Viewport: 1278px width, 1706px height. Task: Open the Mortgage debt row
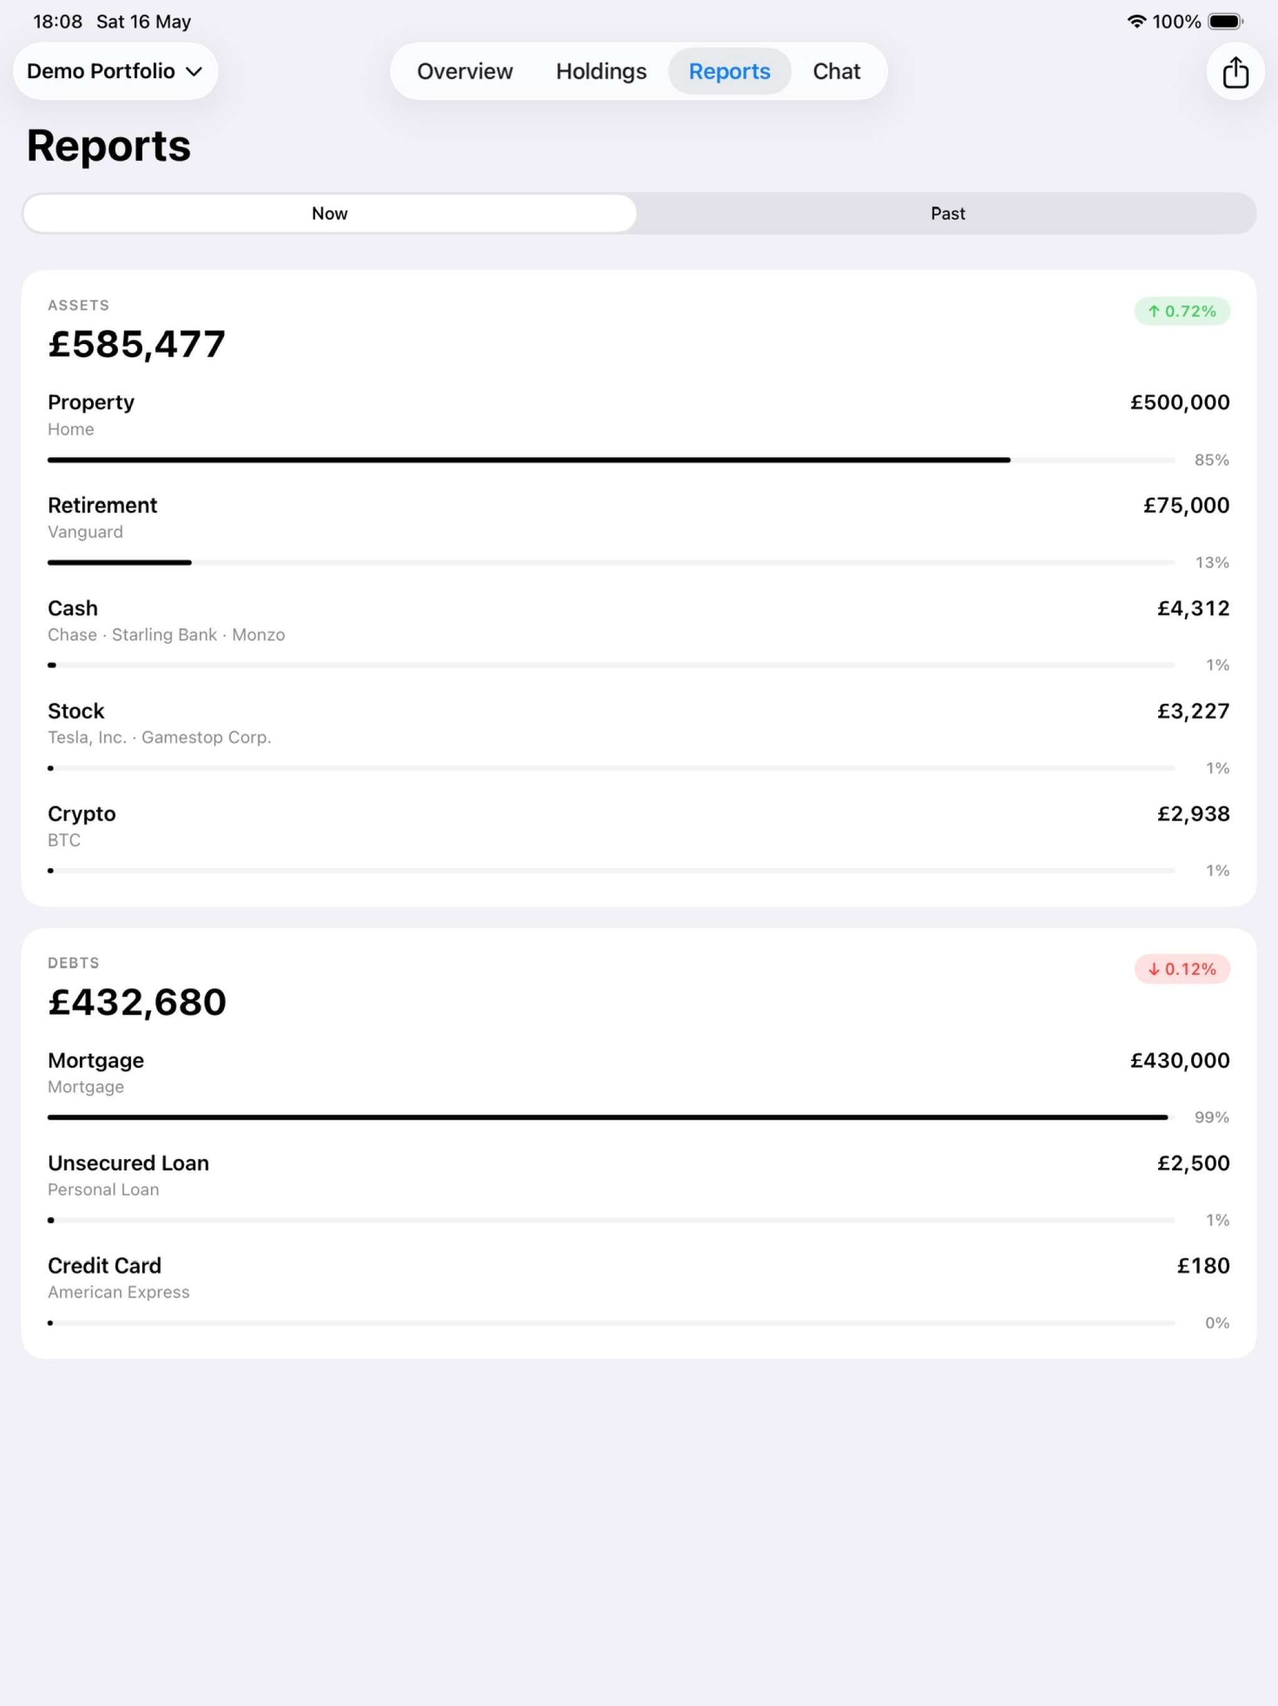[x=639, y=1087]
